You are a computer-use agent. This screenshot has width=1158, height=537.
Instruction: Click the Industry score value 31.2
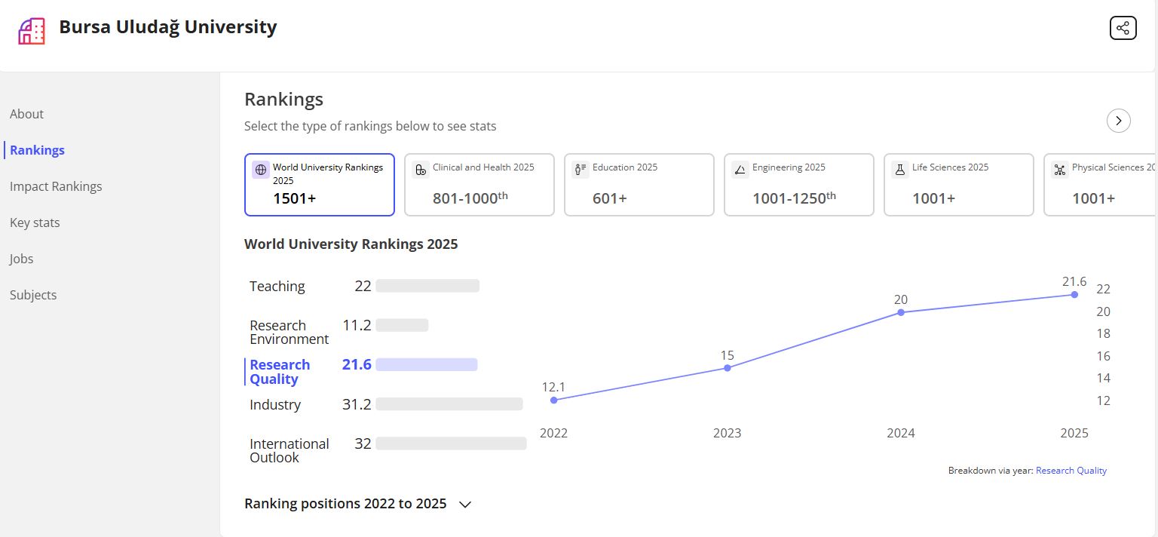pos(357,404)
